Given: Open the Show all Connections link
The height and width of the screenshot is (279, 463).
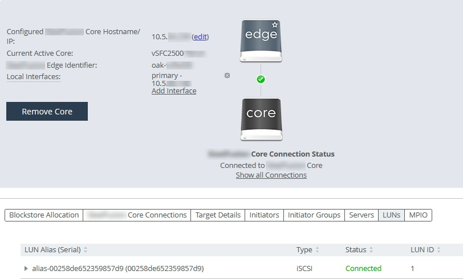Looking at the screenshot, I should point(271,175).
